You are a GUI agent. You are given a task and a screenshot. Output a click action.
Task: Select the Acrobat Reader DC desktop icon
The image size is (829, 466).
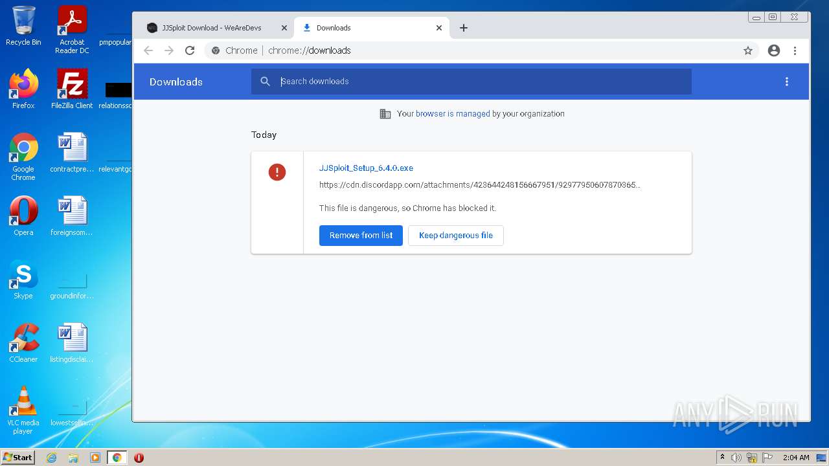tap(72, 30)
